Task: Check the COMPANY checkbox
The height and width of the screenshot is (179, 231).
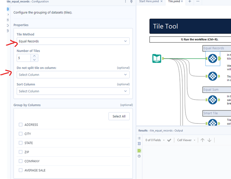Action: tap(21, 161)
